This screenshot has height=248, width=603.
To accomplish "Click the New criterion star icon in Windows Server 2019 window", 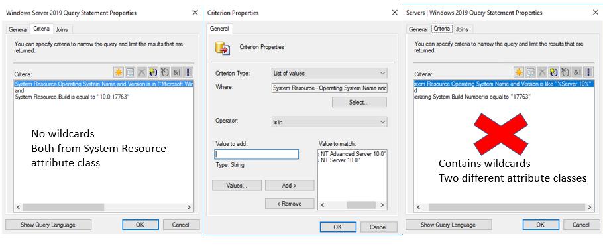I will pos(119,72).
